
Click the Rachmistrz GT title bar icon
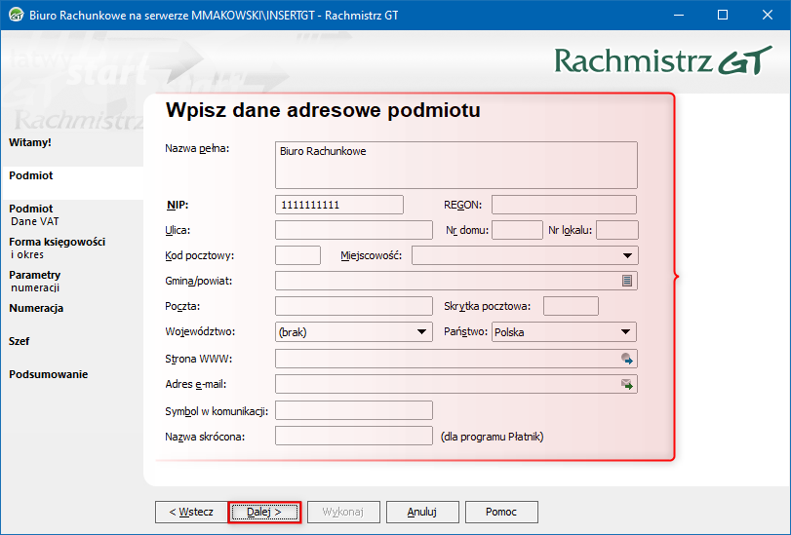[x=17, y=16]
